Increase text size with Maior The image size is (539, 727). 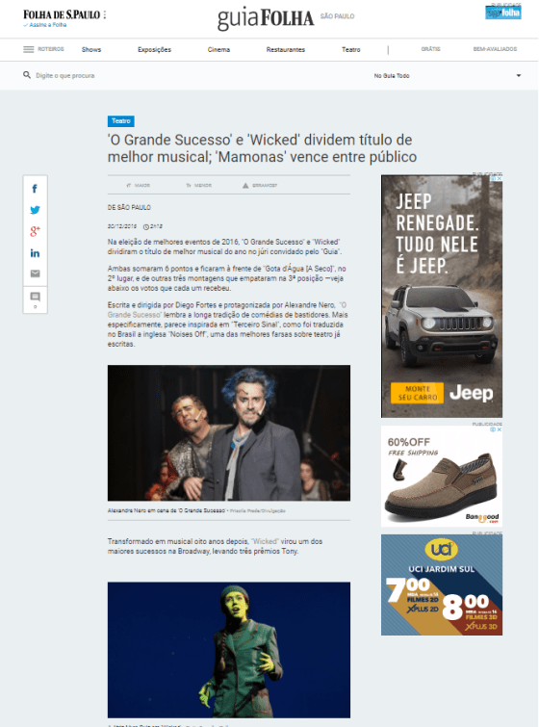(x=138, y=185)
